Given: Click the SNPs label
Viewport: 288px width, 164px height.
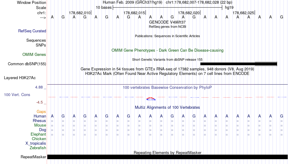Looking at the screenshot, I should (41, 45).
